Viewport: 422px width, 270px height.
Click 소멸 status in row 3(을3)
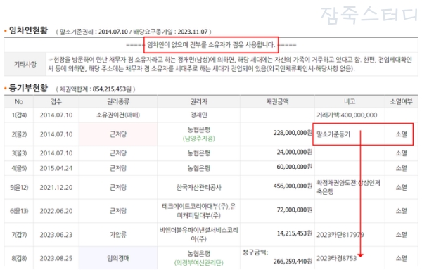pos(401,153)
